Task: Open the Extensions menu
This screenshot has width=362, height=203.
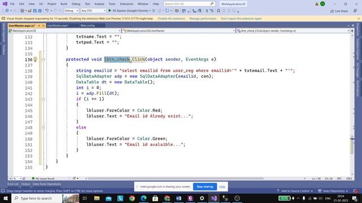Action: click(127, 4)
